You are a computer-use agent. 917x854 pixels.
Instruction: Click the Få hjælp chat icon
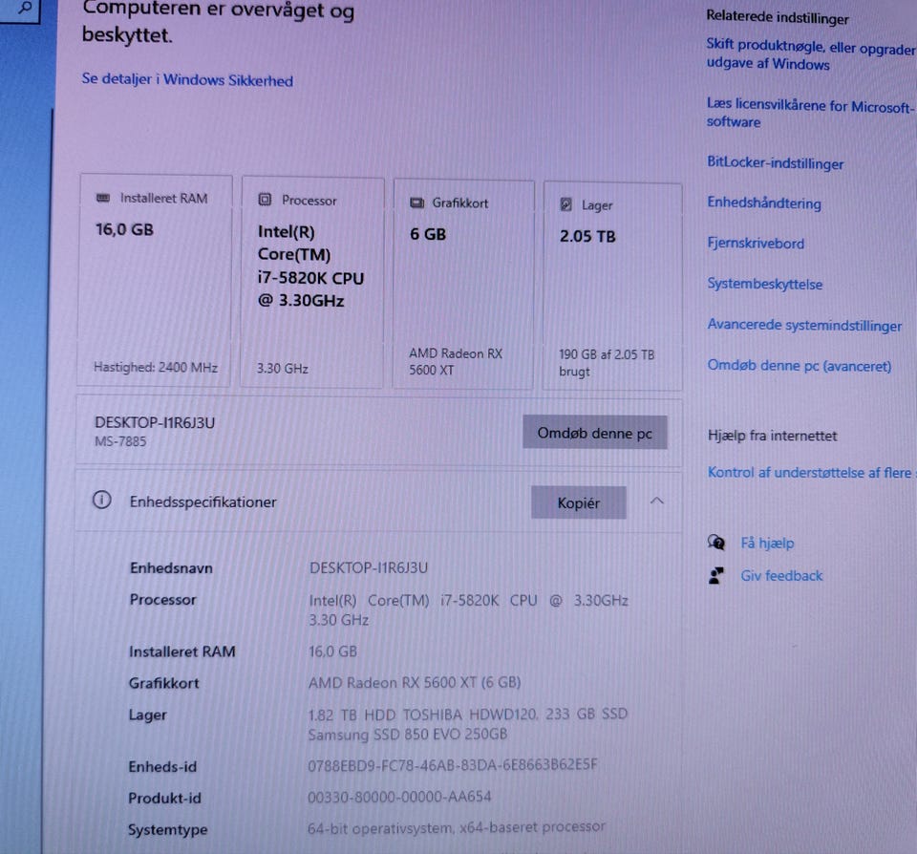click(x=716, y=543)
